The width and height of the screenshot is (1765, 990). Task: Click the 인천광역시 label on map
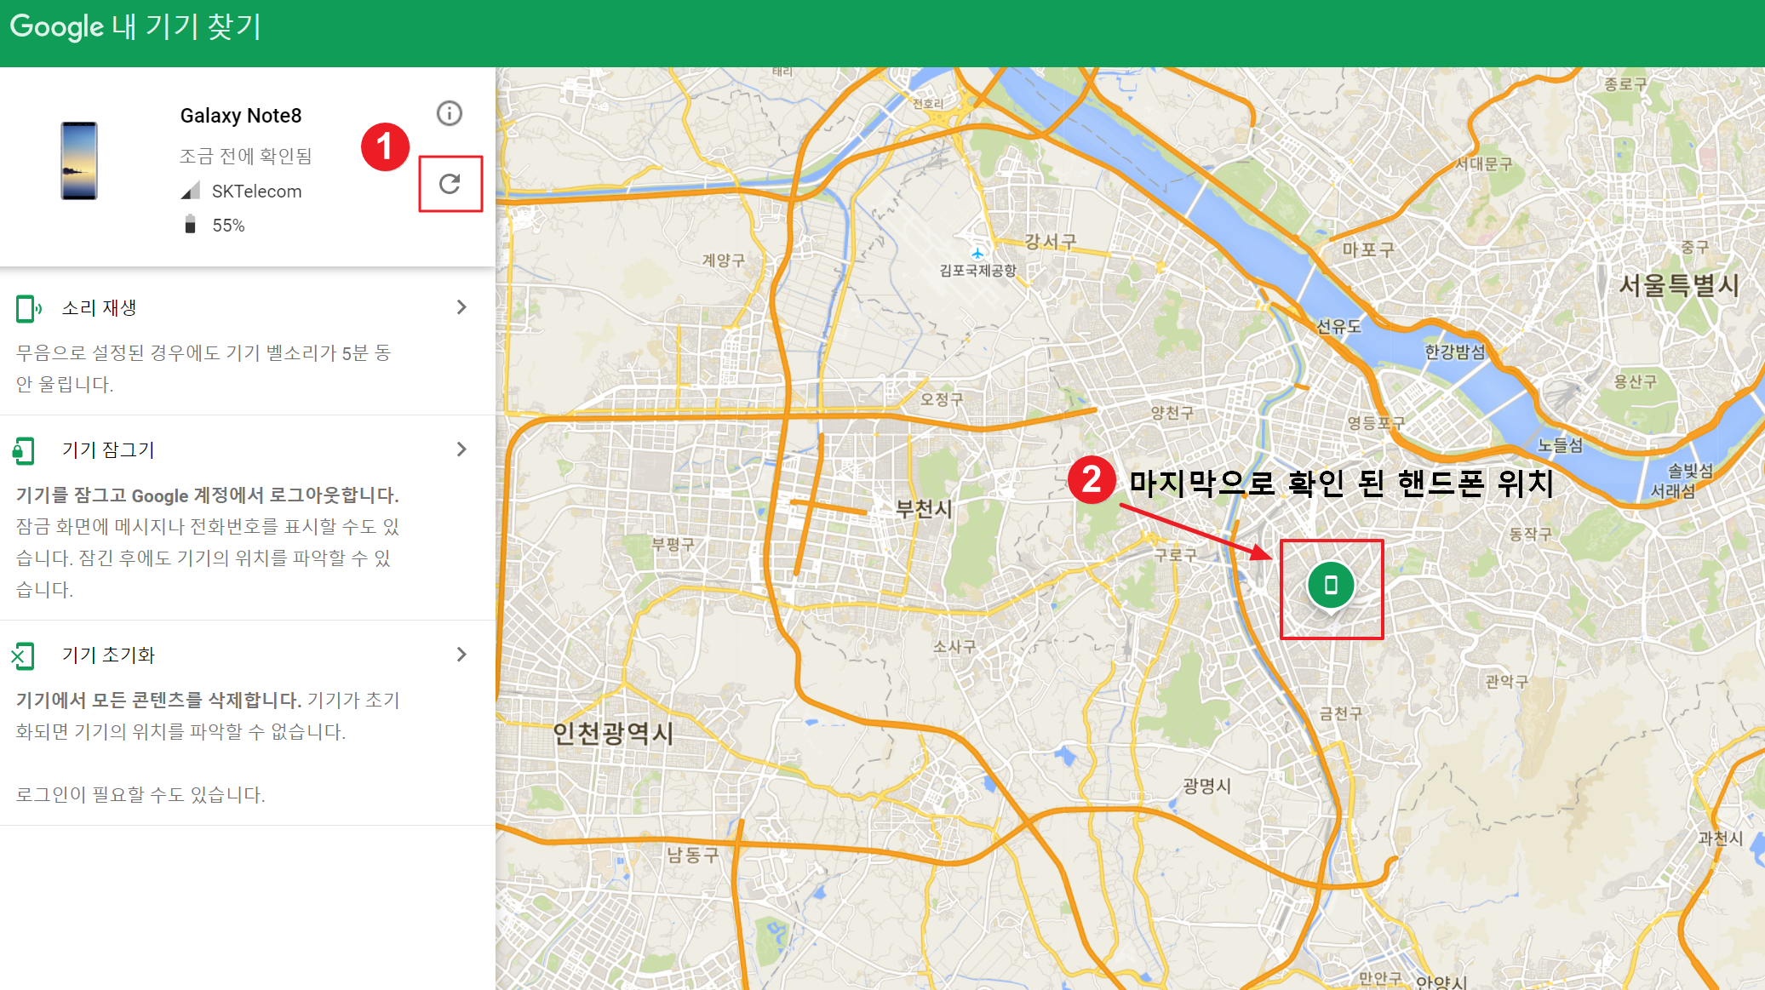coord(613,733)
